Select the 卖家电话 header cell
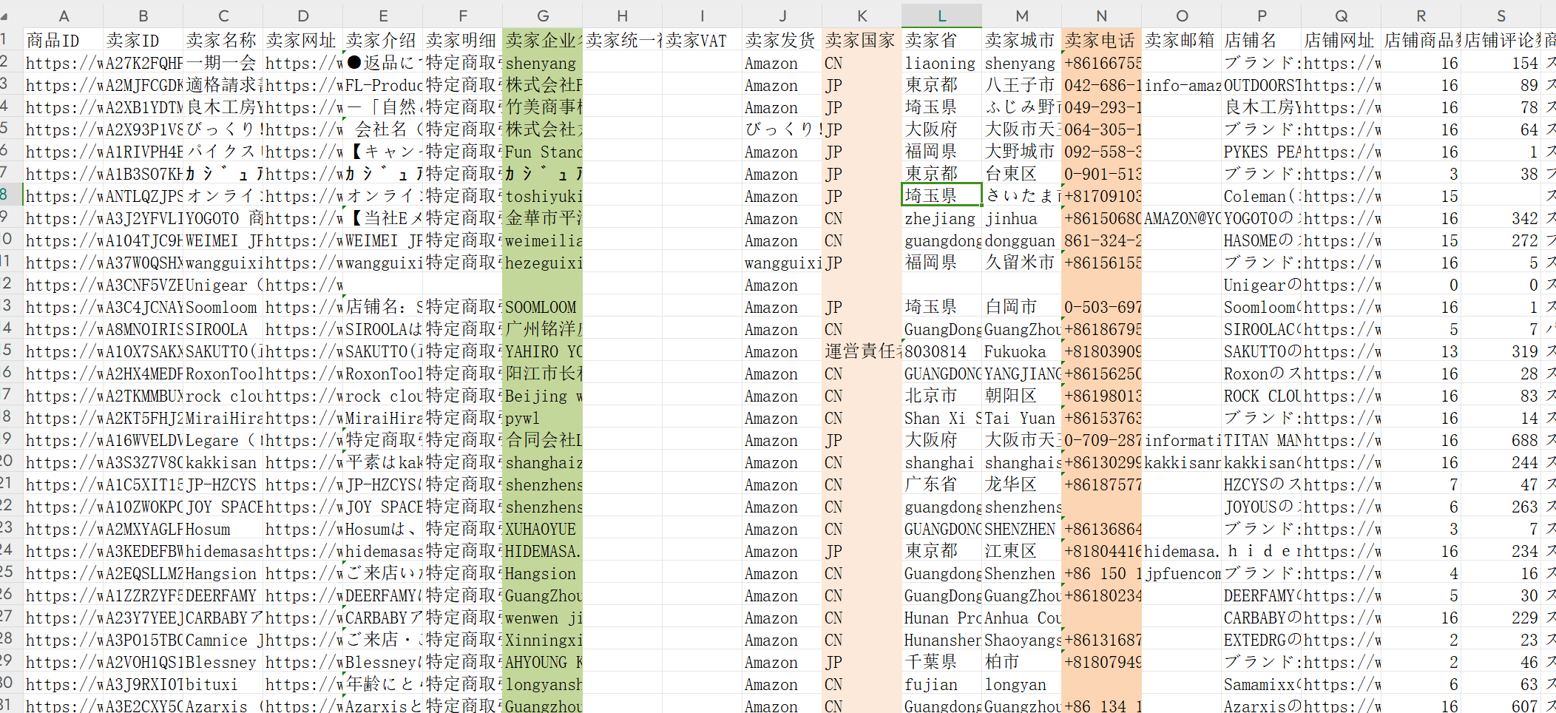 click(1101, 41)
